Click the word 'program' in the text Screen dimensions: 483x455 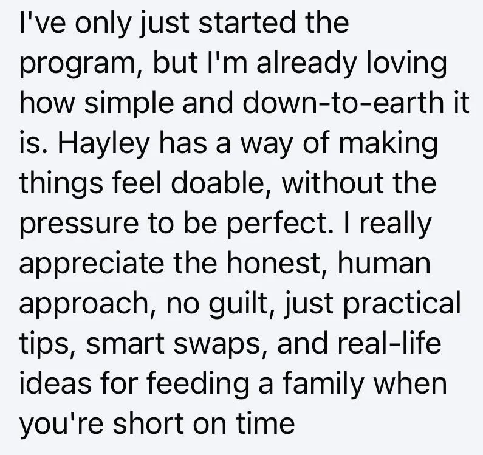click(77, 63)
